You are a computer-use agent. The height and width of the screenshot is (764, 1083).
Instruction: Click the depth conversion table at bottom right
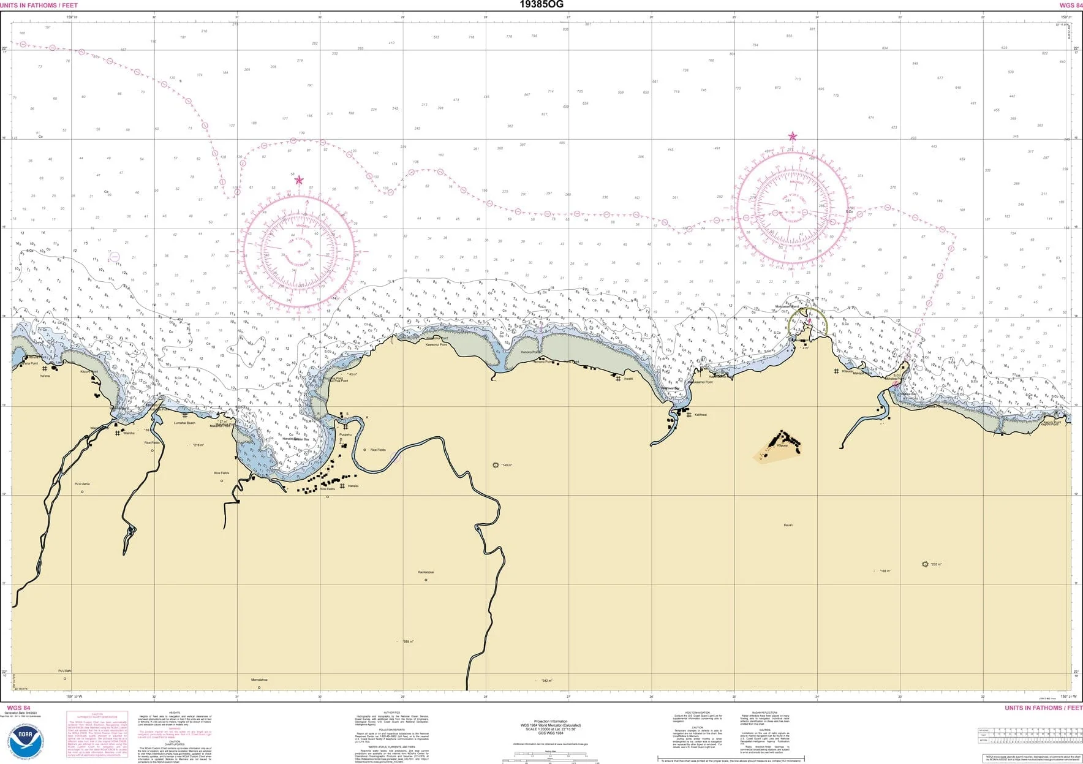1030,735
